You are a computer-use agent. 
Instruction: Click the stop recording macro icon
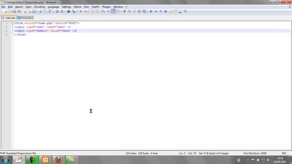click(130, 11)
